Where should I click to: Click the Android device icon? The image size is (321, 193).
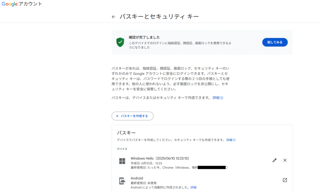point(122,181)
